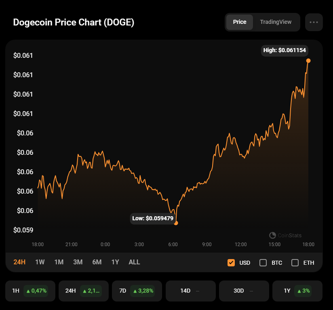Click the 1H change 0,47% badge
The image size is (333, 310).
click(x=36, y=291)
